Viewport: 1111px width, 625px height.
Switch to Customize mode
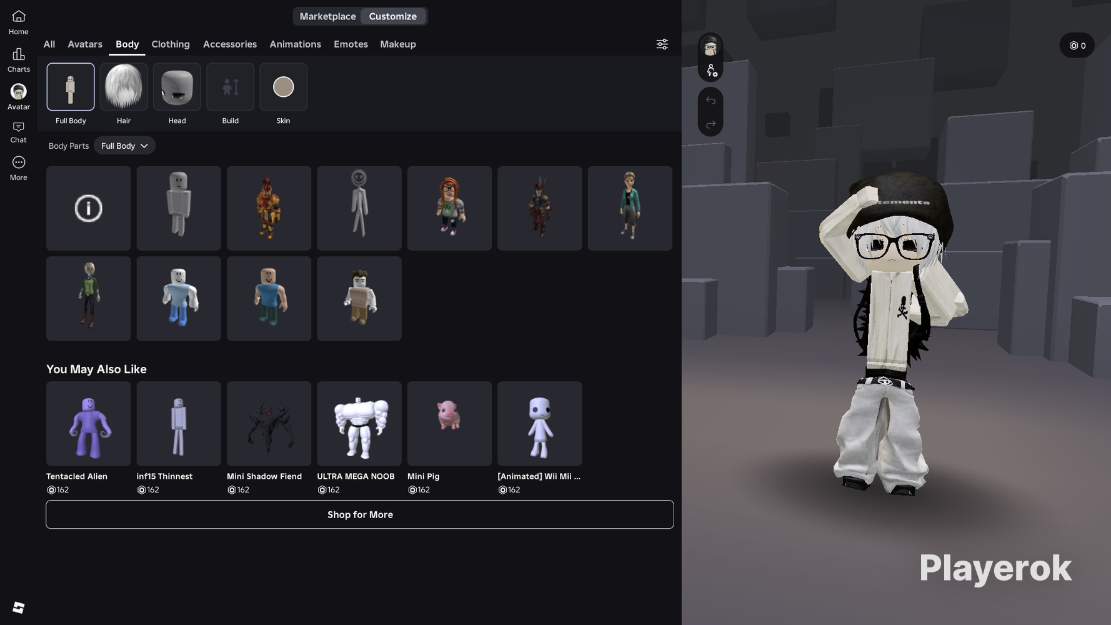[x=393, y=16]
